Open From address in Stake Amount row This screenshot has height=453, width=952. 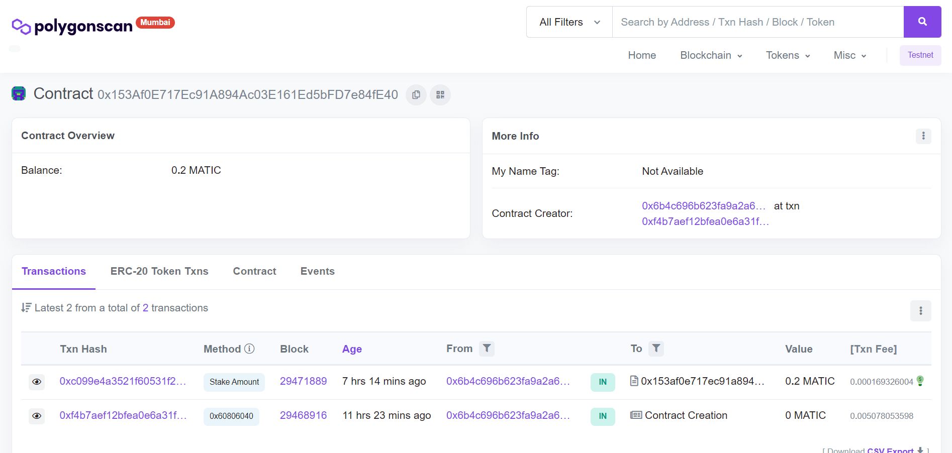click(x=508, y=381)
